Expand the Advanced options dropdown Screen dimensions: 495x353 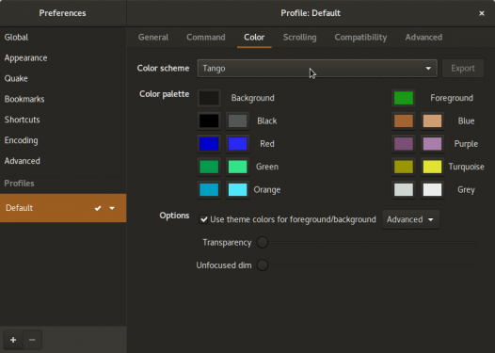(x=410, y=219)
